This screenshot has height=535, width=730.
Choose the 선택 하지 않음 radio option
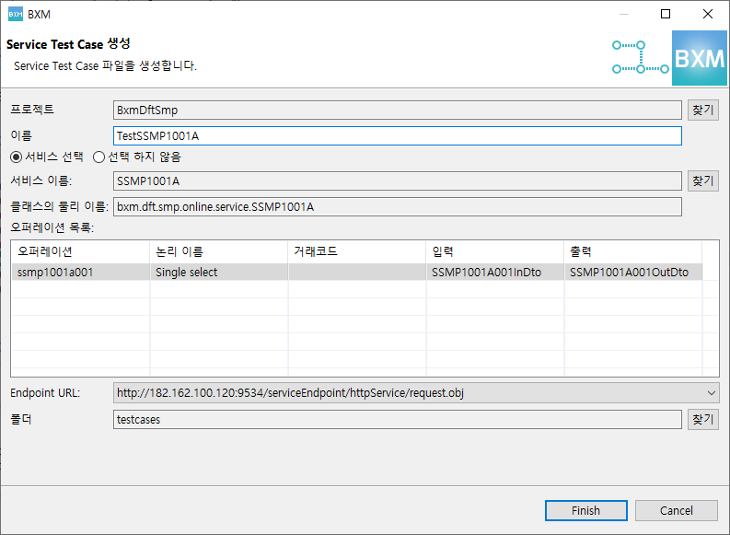coord(98,157)
